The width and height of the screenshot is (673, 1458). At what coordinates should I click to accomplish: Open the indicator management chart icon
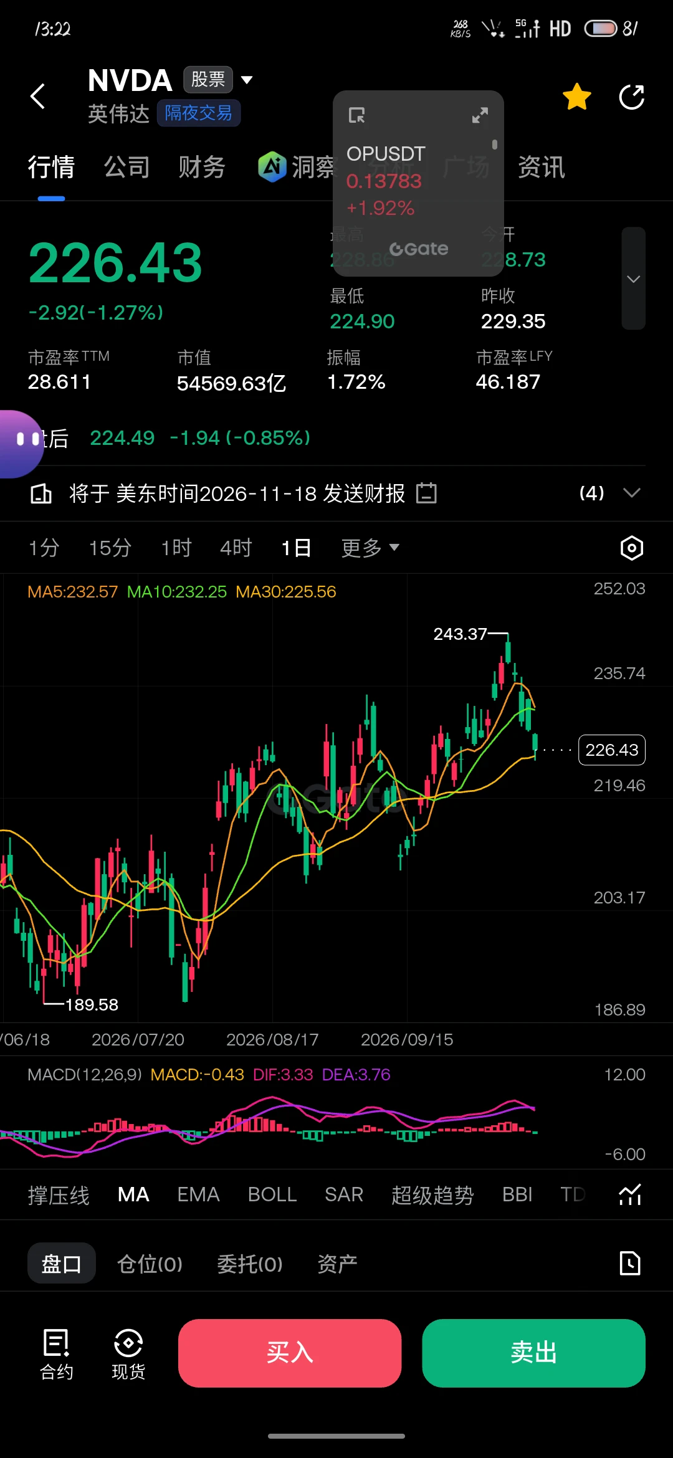(x=630, y=1194)
